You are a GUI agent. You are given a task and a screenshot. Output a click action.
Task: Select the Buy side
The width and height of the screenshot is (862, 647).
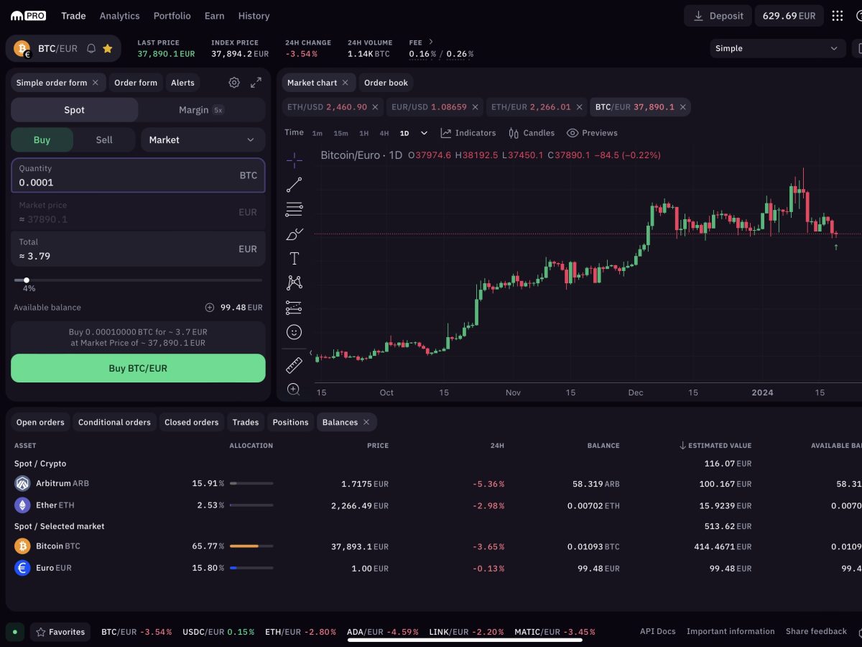(x=42, y=140)
